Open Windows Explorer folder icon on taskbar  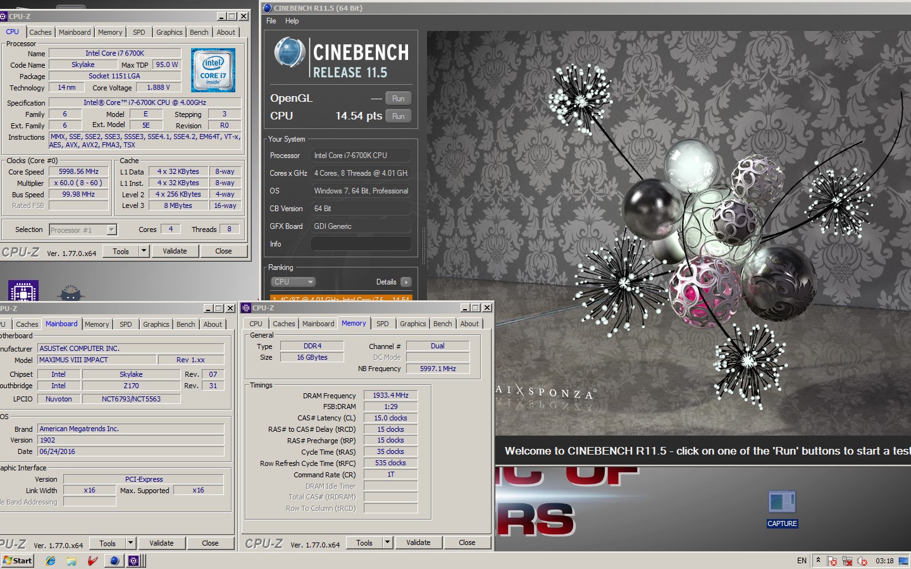(x=71, y=561)
